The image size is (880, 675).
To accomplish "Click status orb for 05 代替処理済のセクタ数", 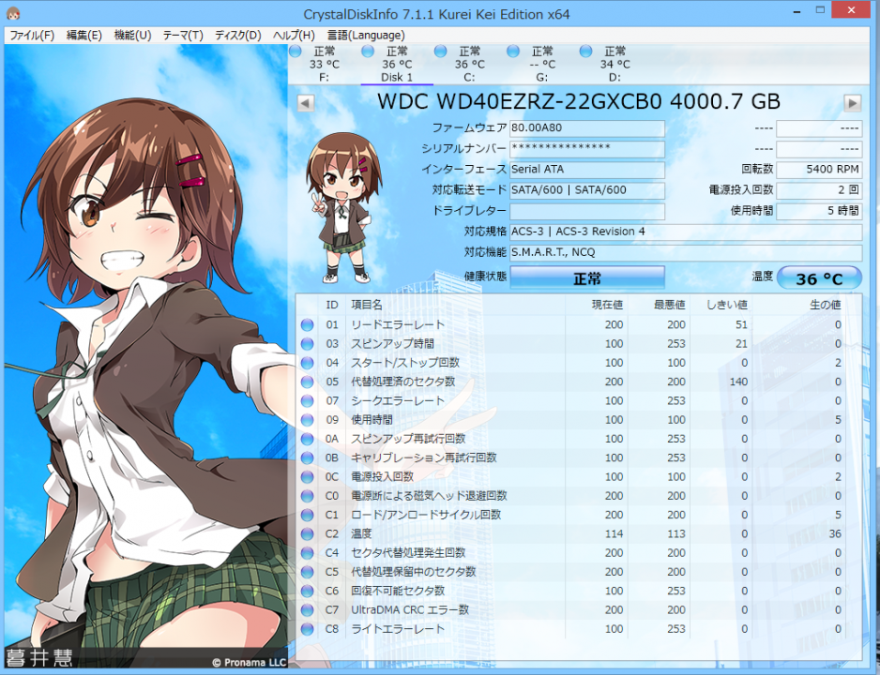I will (x=307, y=382).
